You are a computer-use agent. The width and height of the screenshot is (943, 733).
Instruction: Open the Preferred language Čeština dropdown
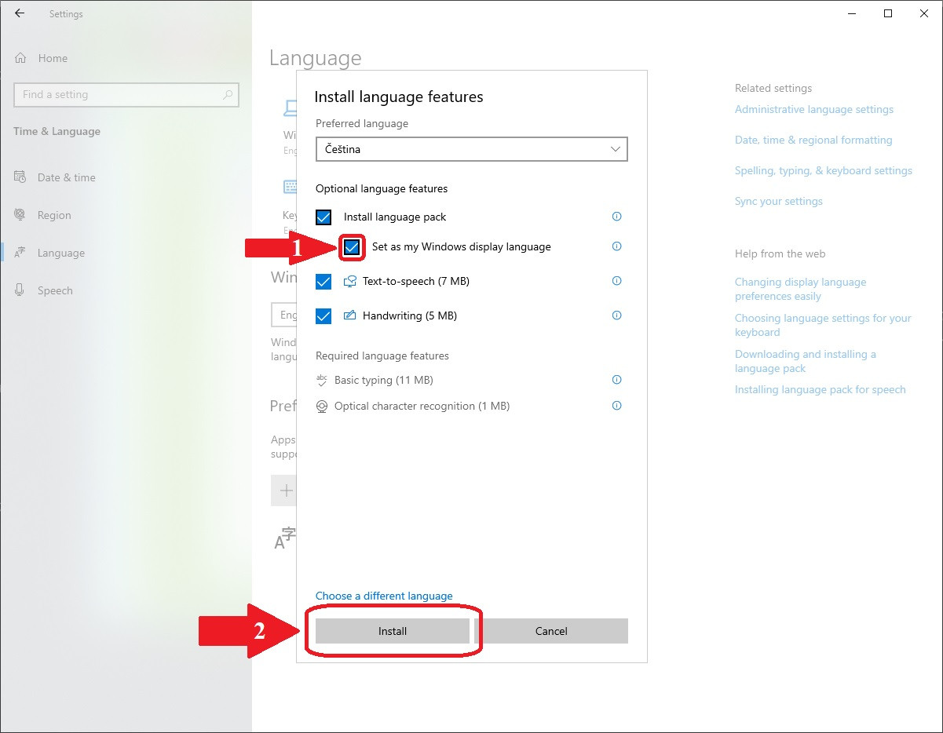(x=472, y=149)
